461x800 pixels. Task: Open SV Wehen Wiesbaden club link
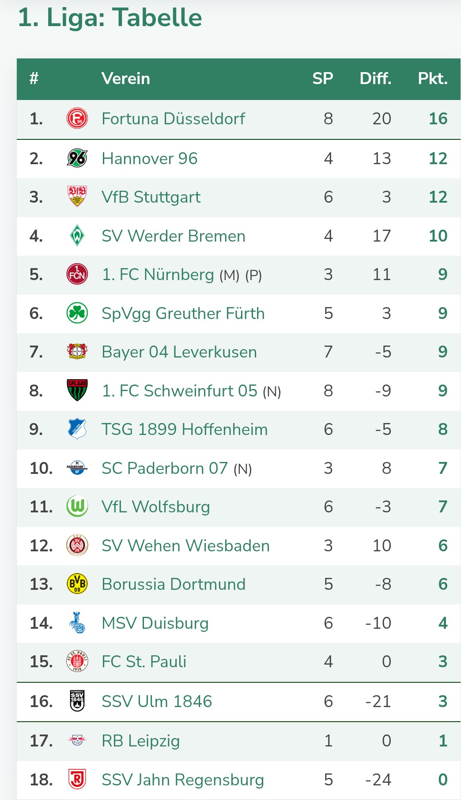[185, 546]
